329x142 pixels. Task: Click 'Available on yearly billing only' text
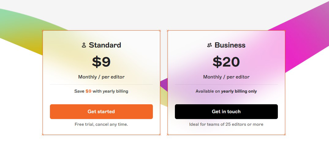226,91
